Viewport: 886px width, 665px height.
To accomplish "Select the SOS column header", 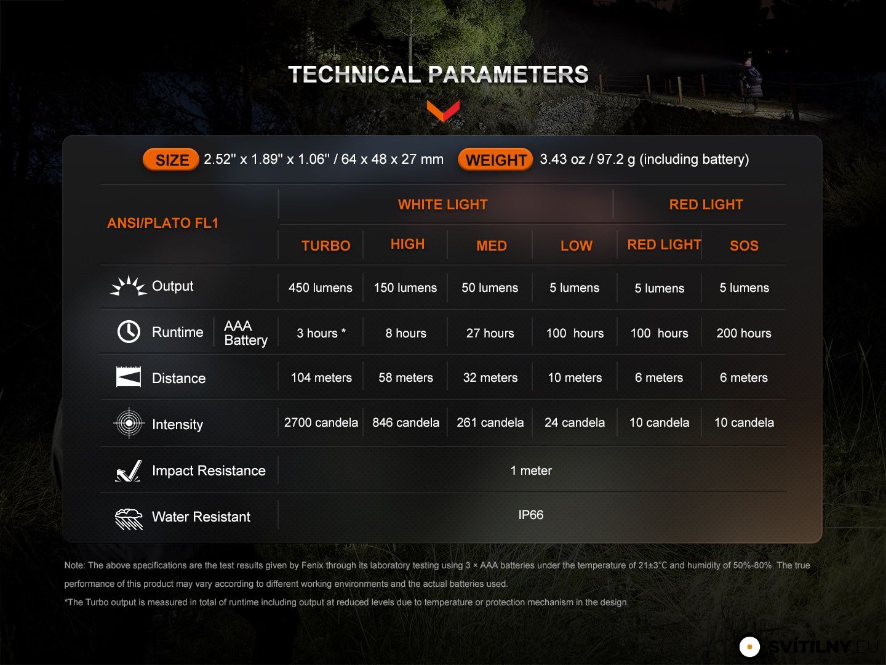I will click(x=744, y=246).
